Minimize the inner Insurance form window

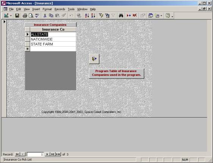pos(200,9)
